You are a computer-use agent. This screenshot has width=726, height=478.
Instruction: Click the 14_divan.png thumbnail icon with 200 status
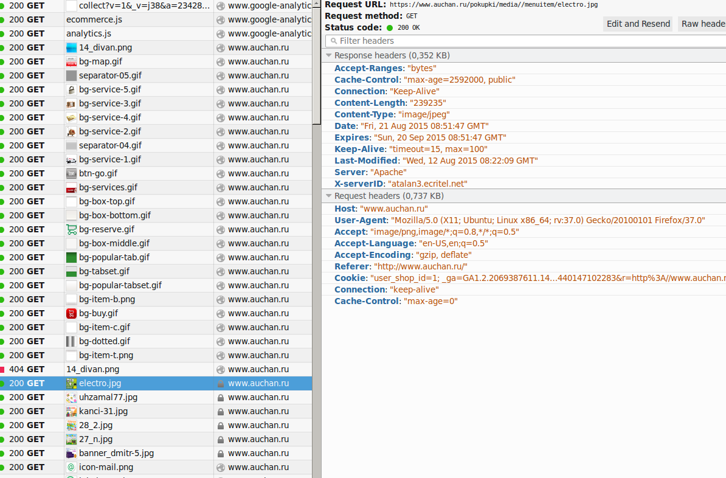pyautogui.click(x=71, y=47)
